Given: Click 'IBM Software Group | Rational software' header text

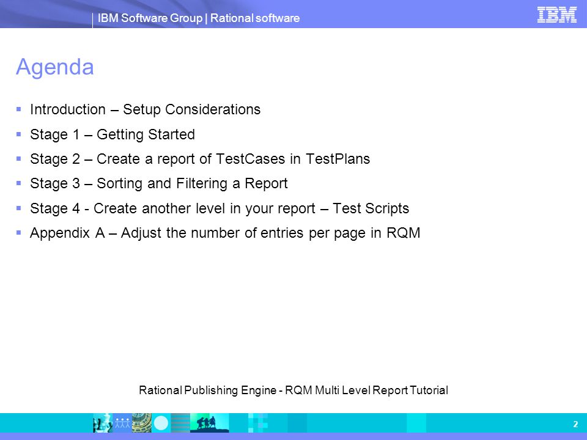Looking at the screenshot, I should tap(198, 18).
